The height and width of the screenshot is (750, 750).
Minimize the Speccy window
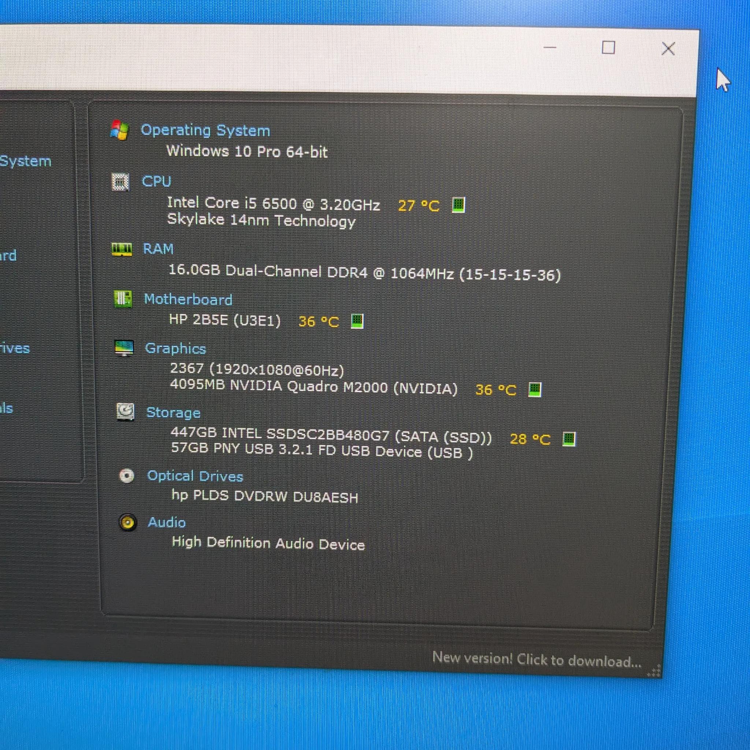(550, 47)
